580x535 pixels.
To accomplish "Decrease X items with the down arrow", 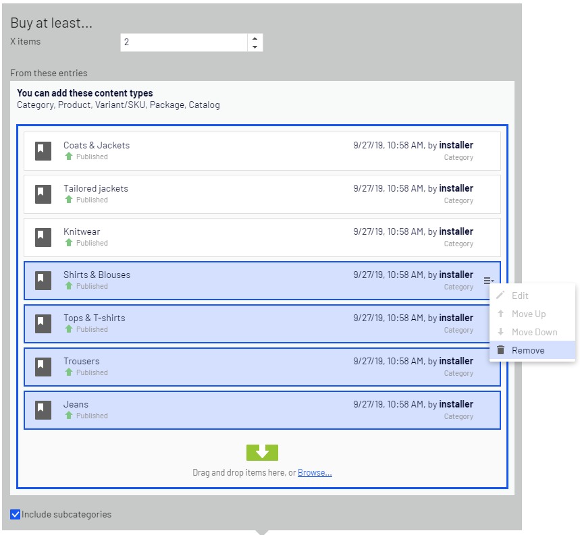I will point(255,47).
